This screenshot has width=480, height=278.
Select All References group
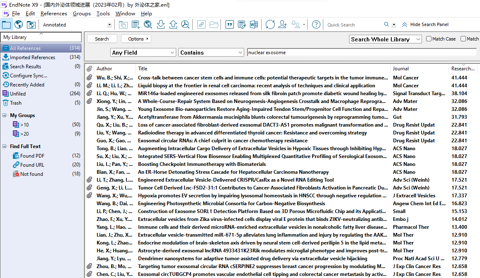[41, 48]
